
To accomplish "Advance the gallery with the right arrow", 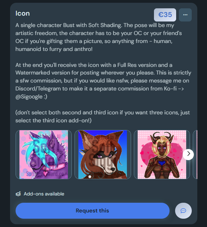I will click(188, 154).
